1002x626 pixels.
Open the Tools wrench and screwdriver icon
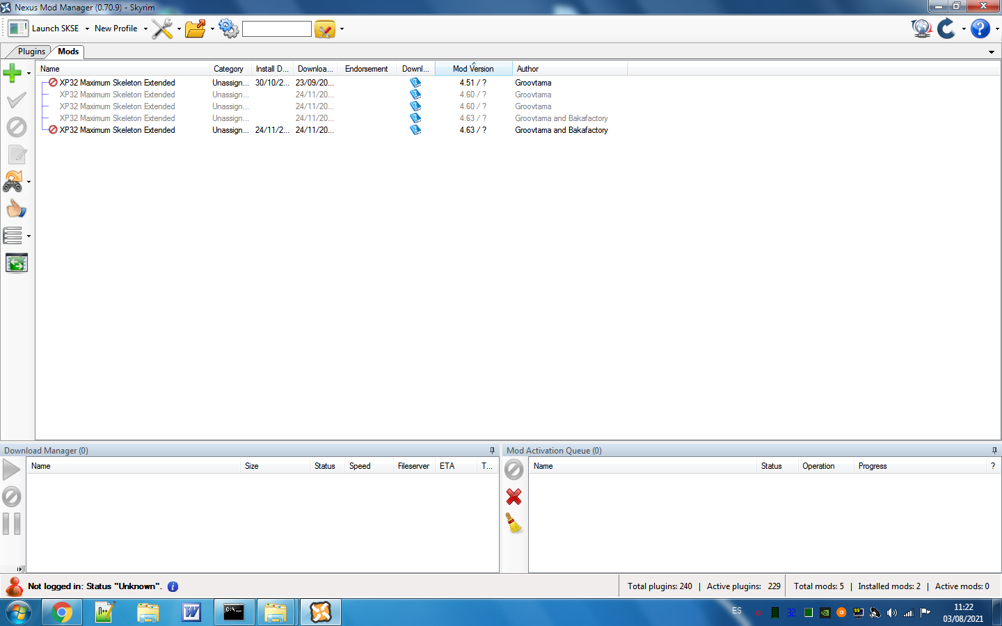click(162, 29)
